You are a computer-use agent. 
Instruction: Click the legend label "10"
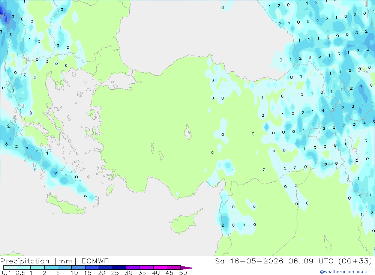coord(74,273)
